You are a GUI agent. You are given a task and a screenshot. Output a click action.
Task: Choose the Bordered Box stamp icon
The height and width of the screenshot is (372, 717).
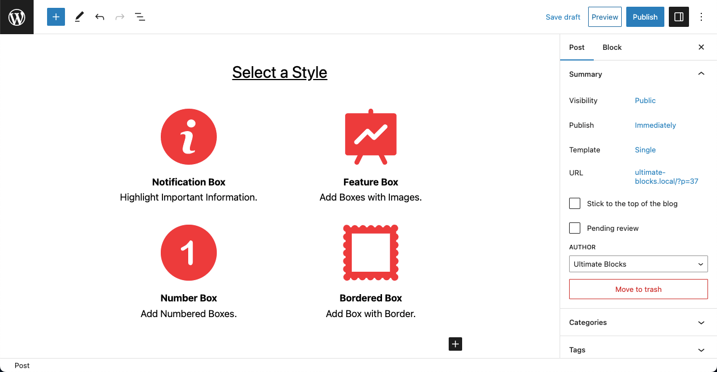click(x=371, y=253)
